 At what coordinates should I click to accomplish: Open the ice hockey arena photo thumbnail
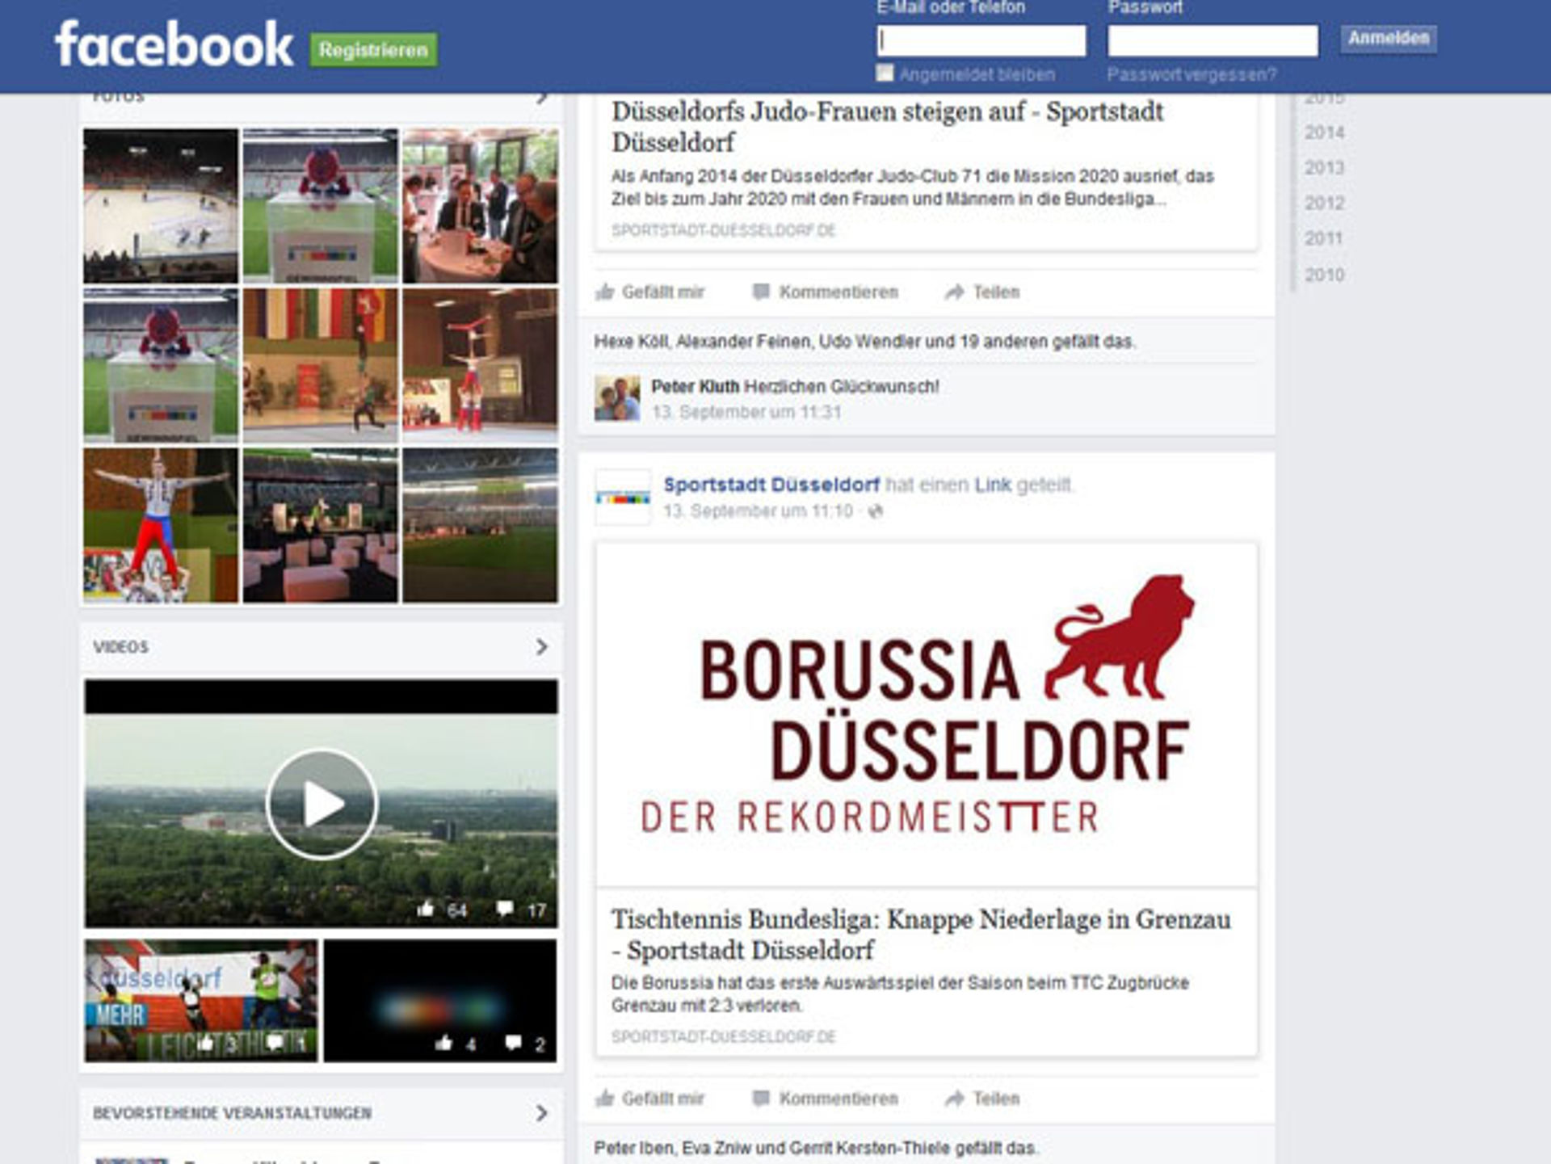pos(161,206)
